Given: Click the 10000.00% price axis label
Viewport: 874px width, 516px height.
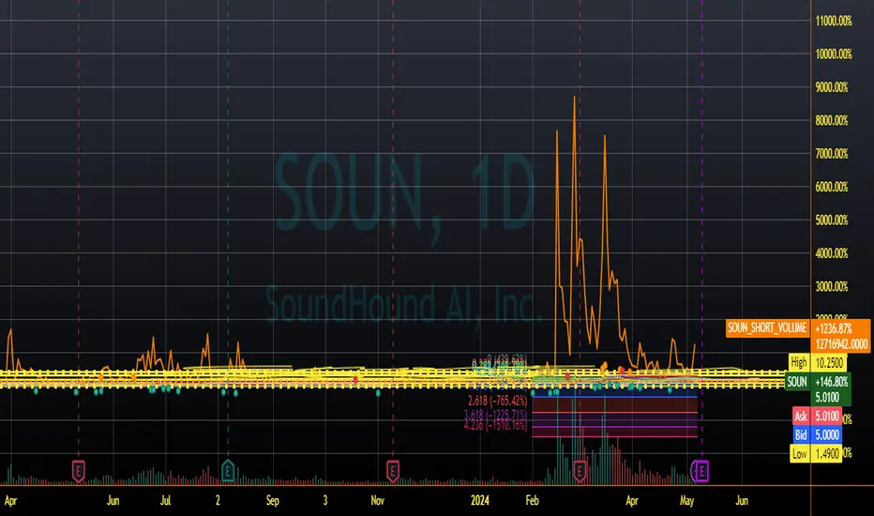Looking at the screenshot, I should (834, 54).
